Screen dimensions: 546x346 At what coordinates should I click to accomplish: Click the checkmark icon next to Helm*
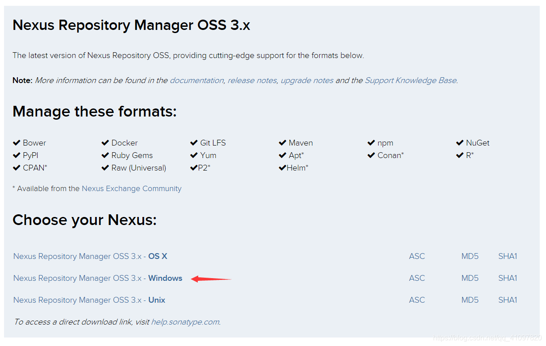(x=283, y=167)
